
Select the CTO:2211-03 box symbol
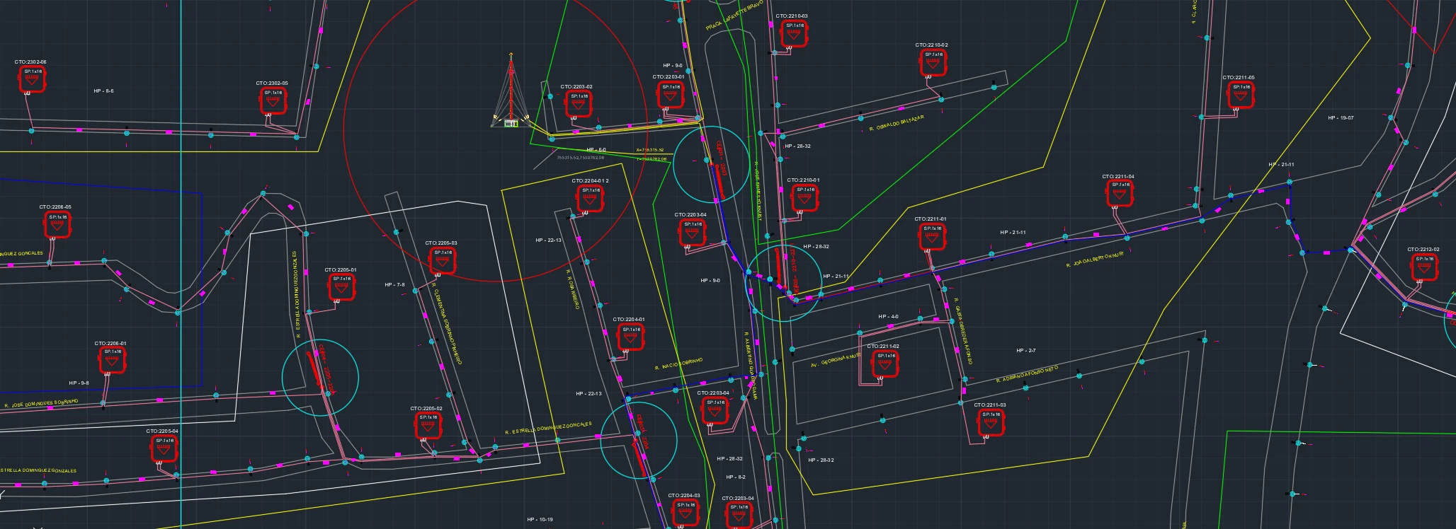[x=991, y=423]
